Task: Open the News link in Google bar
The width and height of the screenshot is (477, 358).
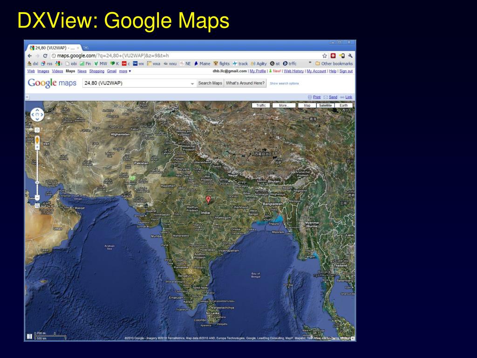Action: (x=82, y=71)
